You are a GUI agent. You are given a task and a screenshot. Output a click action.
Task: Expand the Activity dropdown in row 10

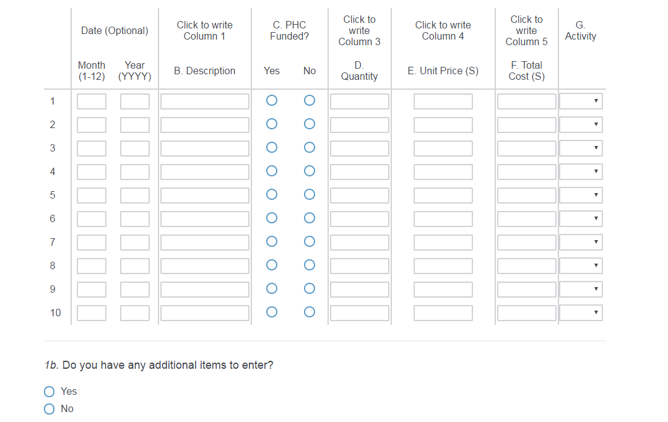coord(581,312)
